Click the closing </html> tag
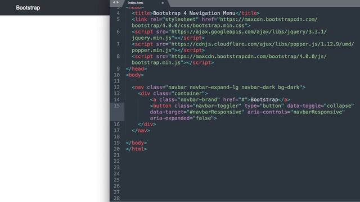Viewport: 360px width, 202px height. [x=136, y=149]
